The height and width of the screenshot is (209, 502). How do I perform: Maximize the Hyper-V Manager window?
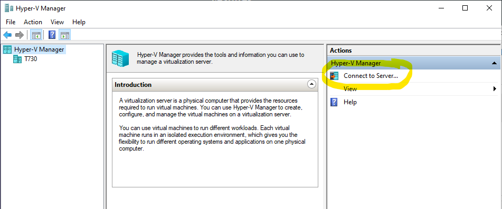tap(465, 8)
